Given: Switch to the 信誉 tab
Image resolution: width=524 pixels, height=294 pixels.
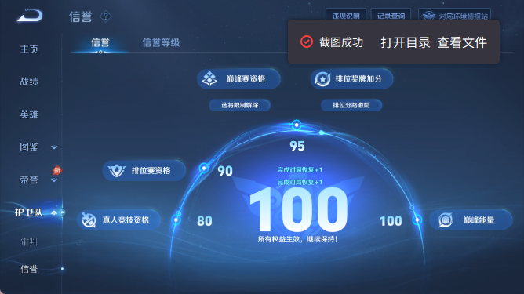Looking at the screenshot, I should click(x=100, y=42).
